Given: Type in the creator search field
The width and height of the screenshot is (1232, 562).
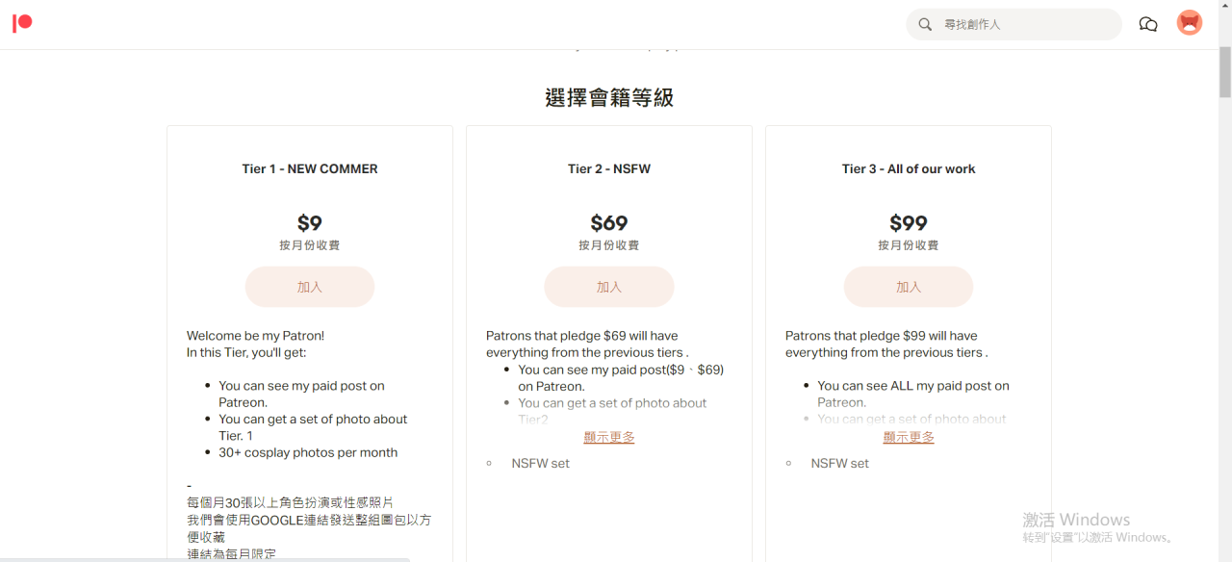Looking at the screenshot, I should [x=1025, y=24].
